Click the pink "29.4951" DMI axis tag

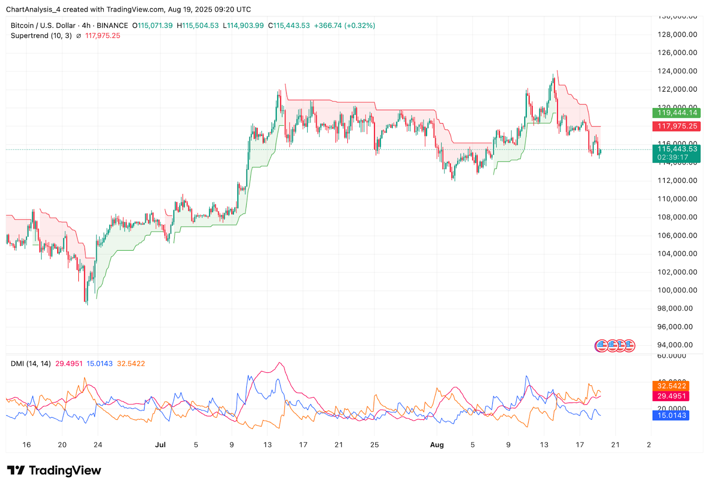click(x=671, y=396)
